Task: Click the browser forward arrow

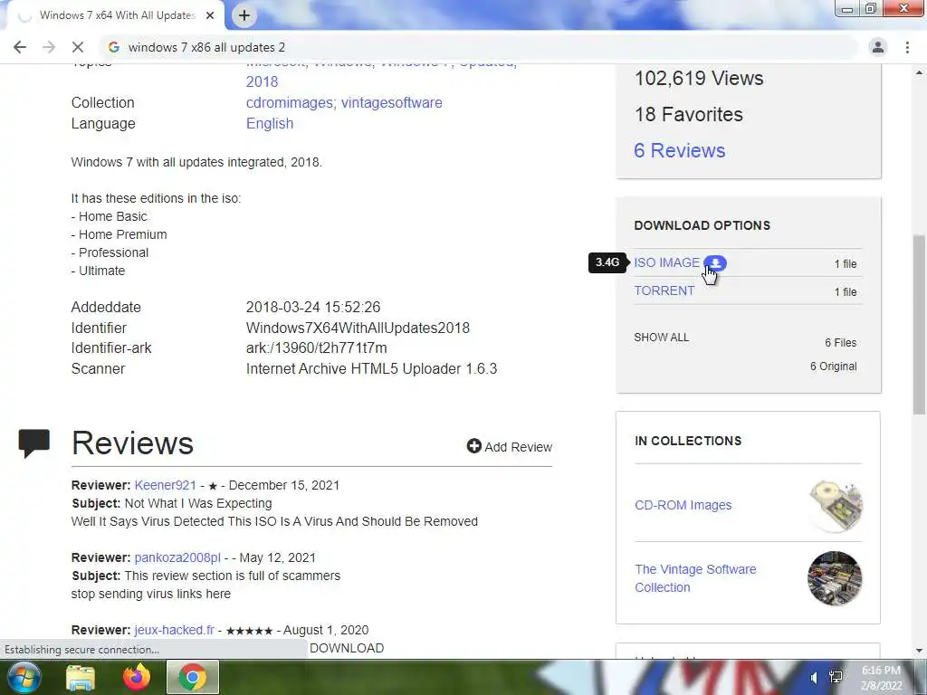Action: click(x=49, y=47)
